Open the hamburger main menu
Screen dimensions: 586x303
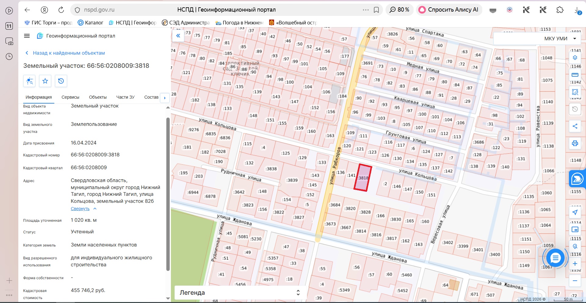pos(27,36)
